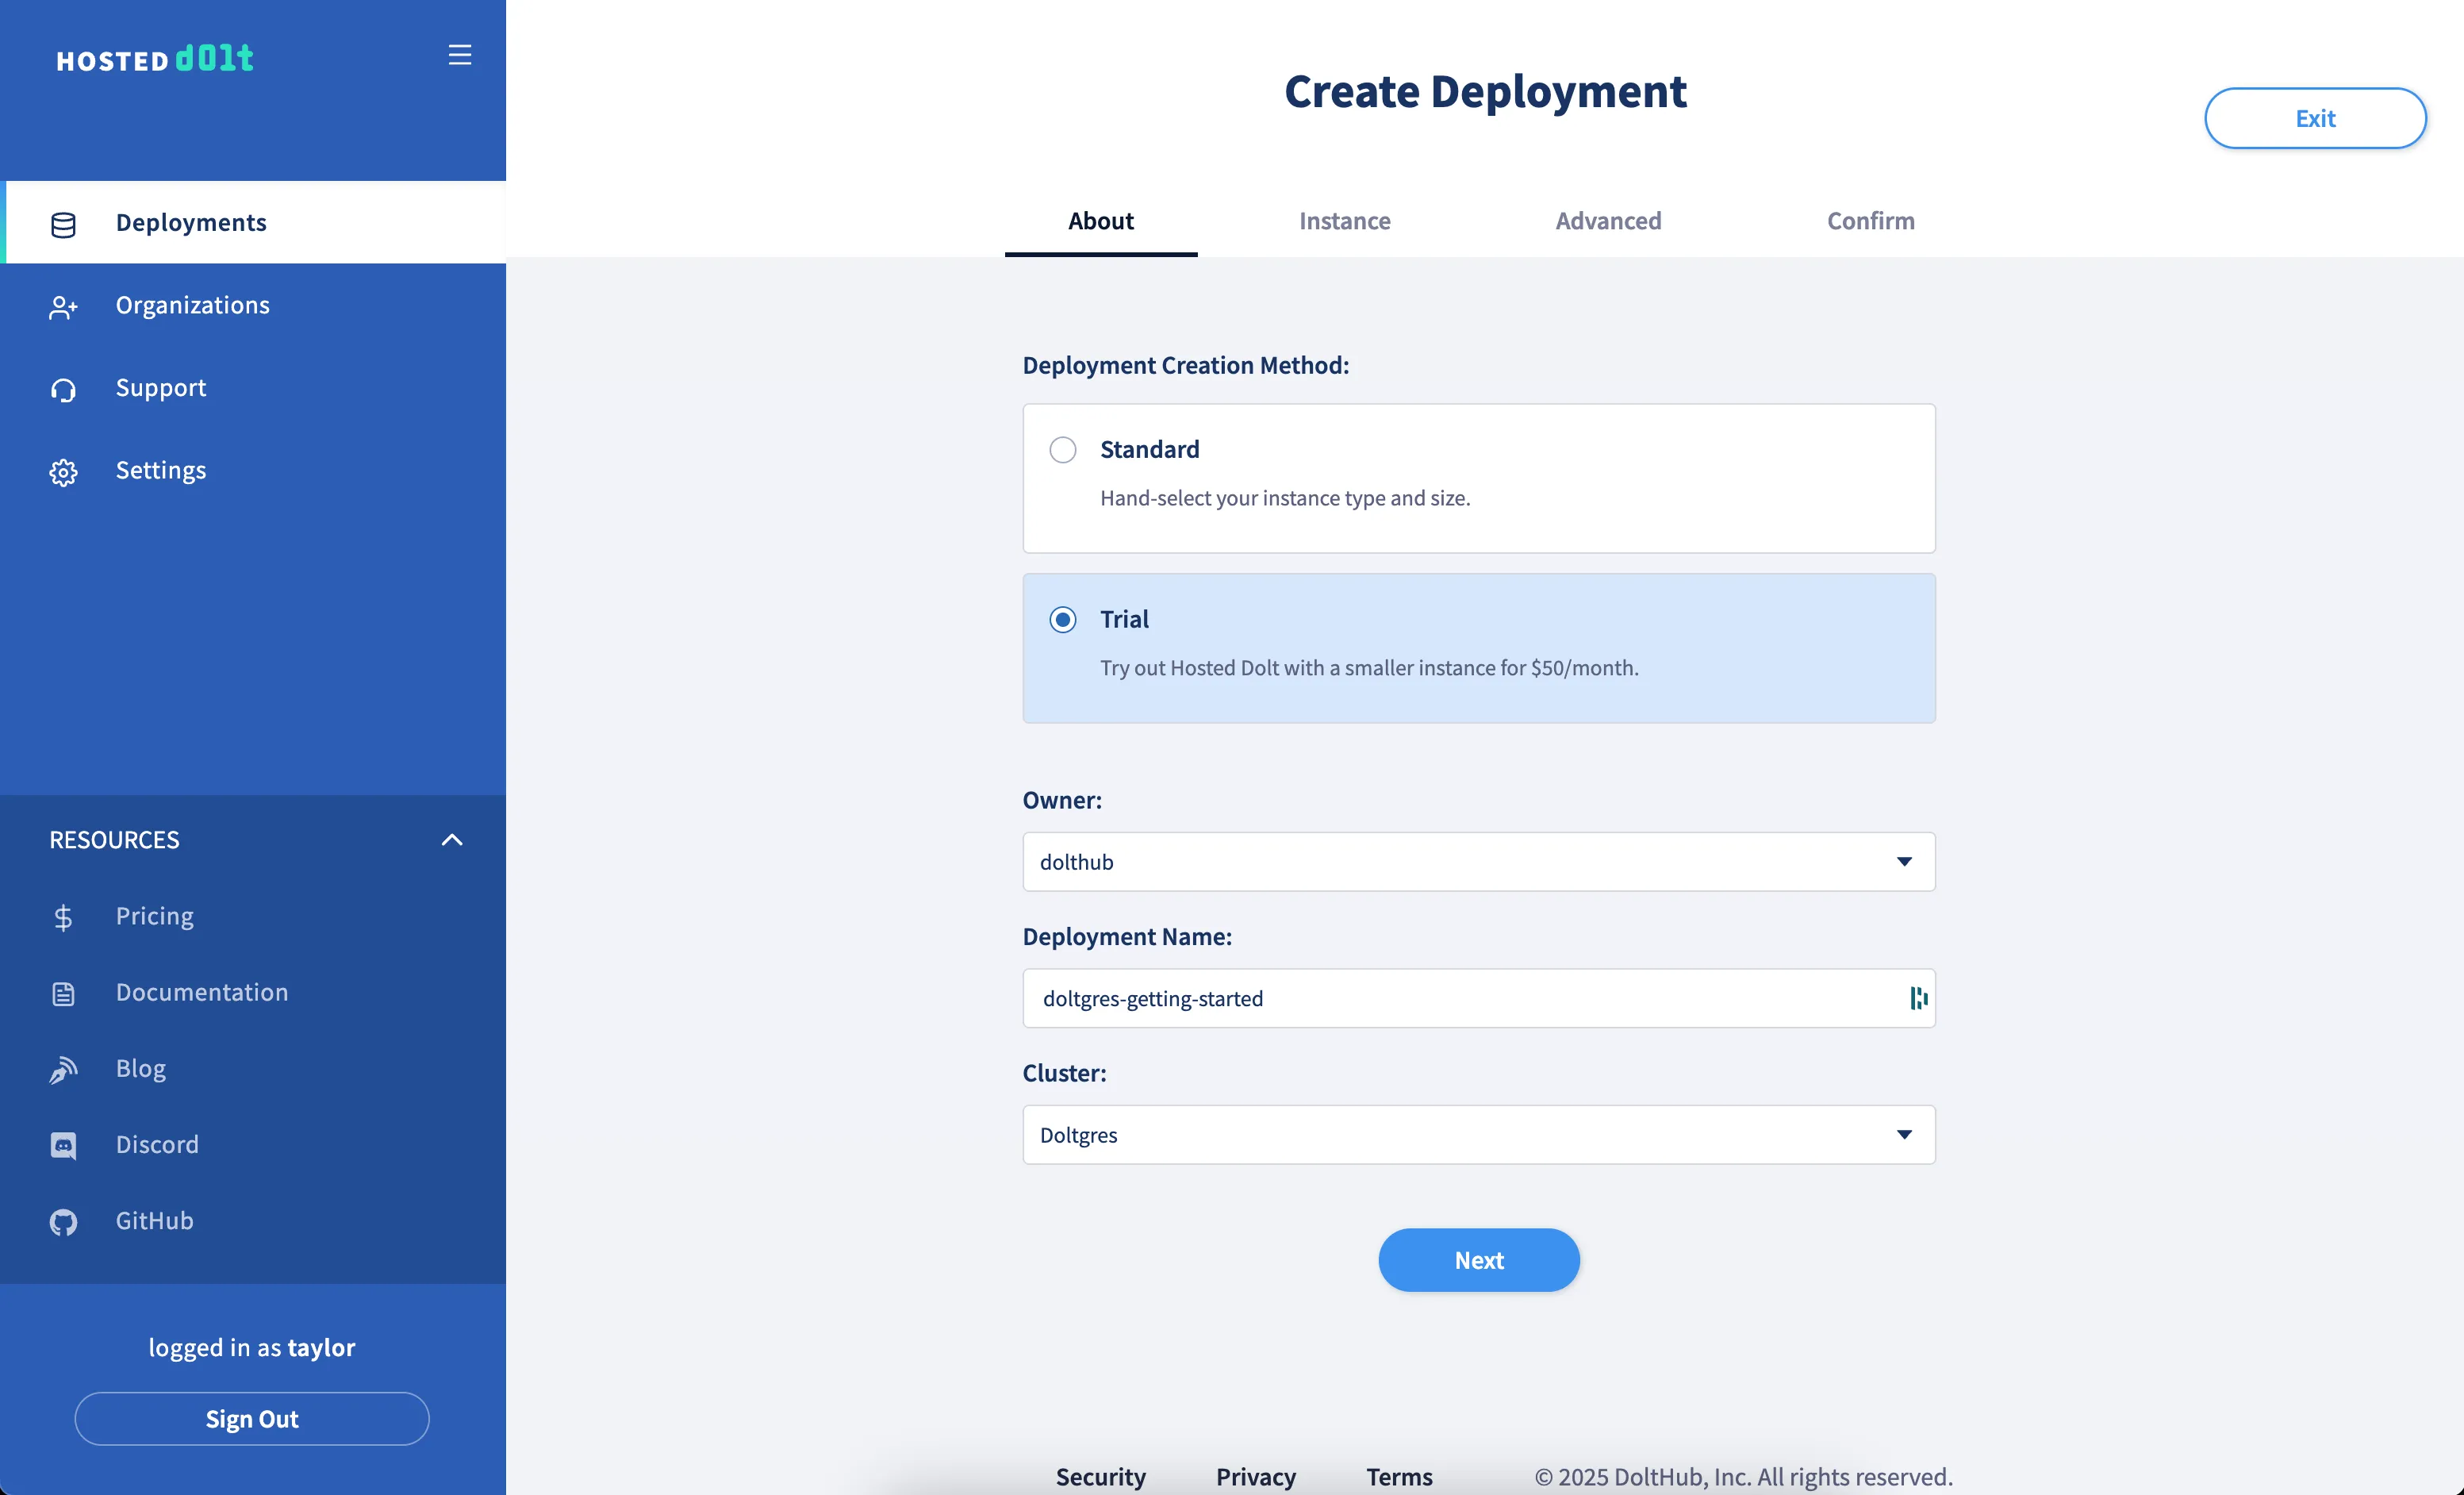
Task: Select the Standard deployment creation method
Action: (x=1062, y=449)
